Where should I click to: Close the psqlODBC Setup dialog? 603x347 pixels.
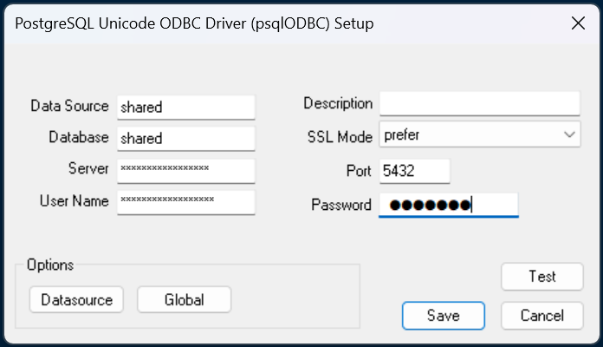click(578, 23)
